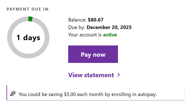Click the December 20, 2025 due date
Screen dimensions: 192x108
109,27
